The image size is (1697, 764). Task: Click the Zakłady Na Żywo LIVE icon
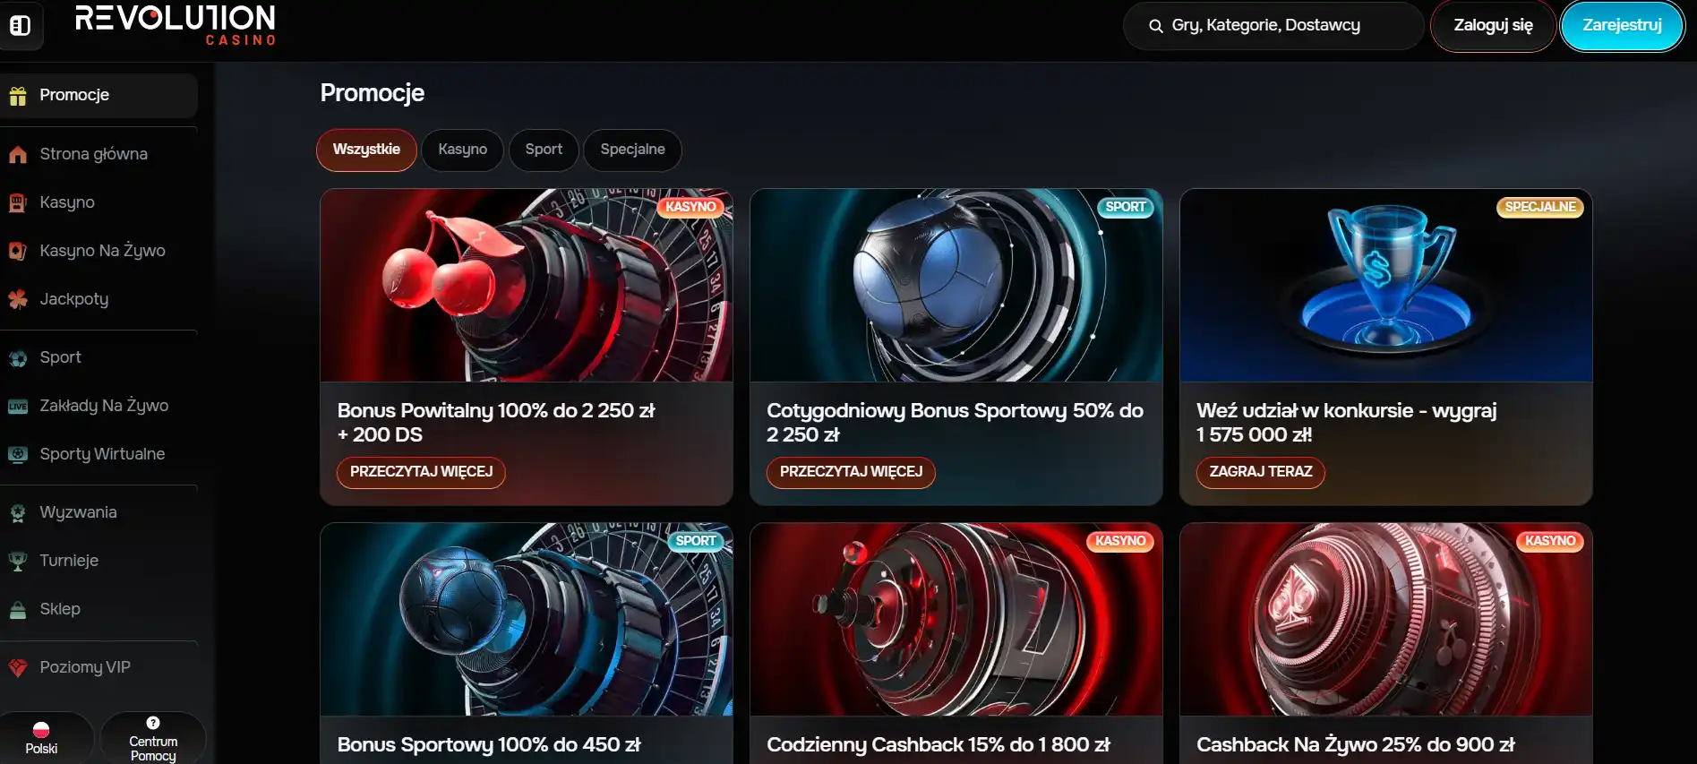click(18, 407)
